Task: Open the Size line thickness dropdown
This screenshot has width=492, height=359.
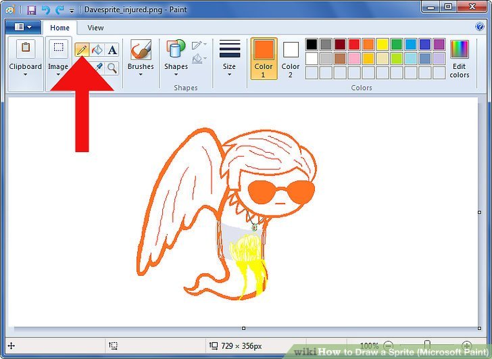Action: 230,58
